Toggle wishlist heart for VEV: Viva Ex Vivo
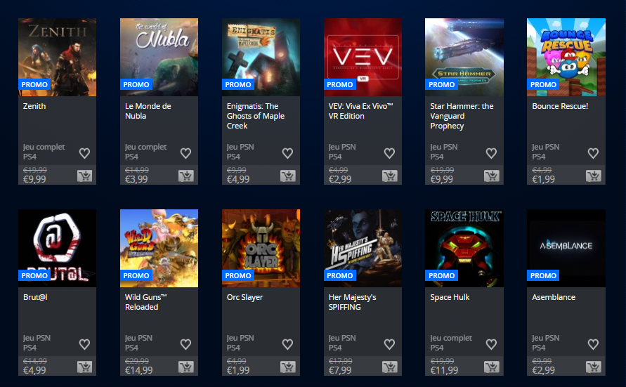626x387 pixels. 390,153
